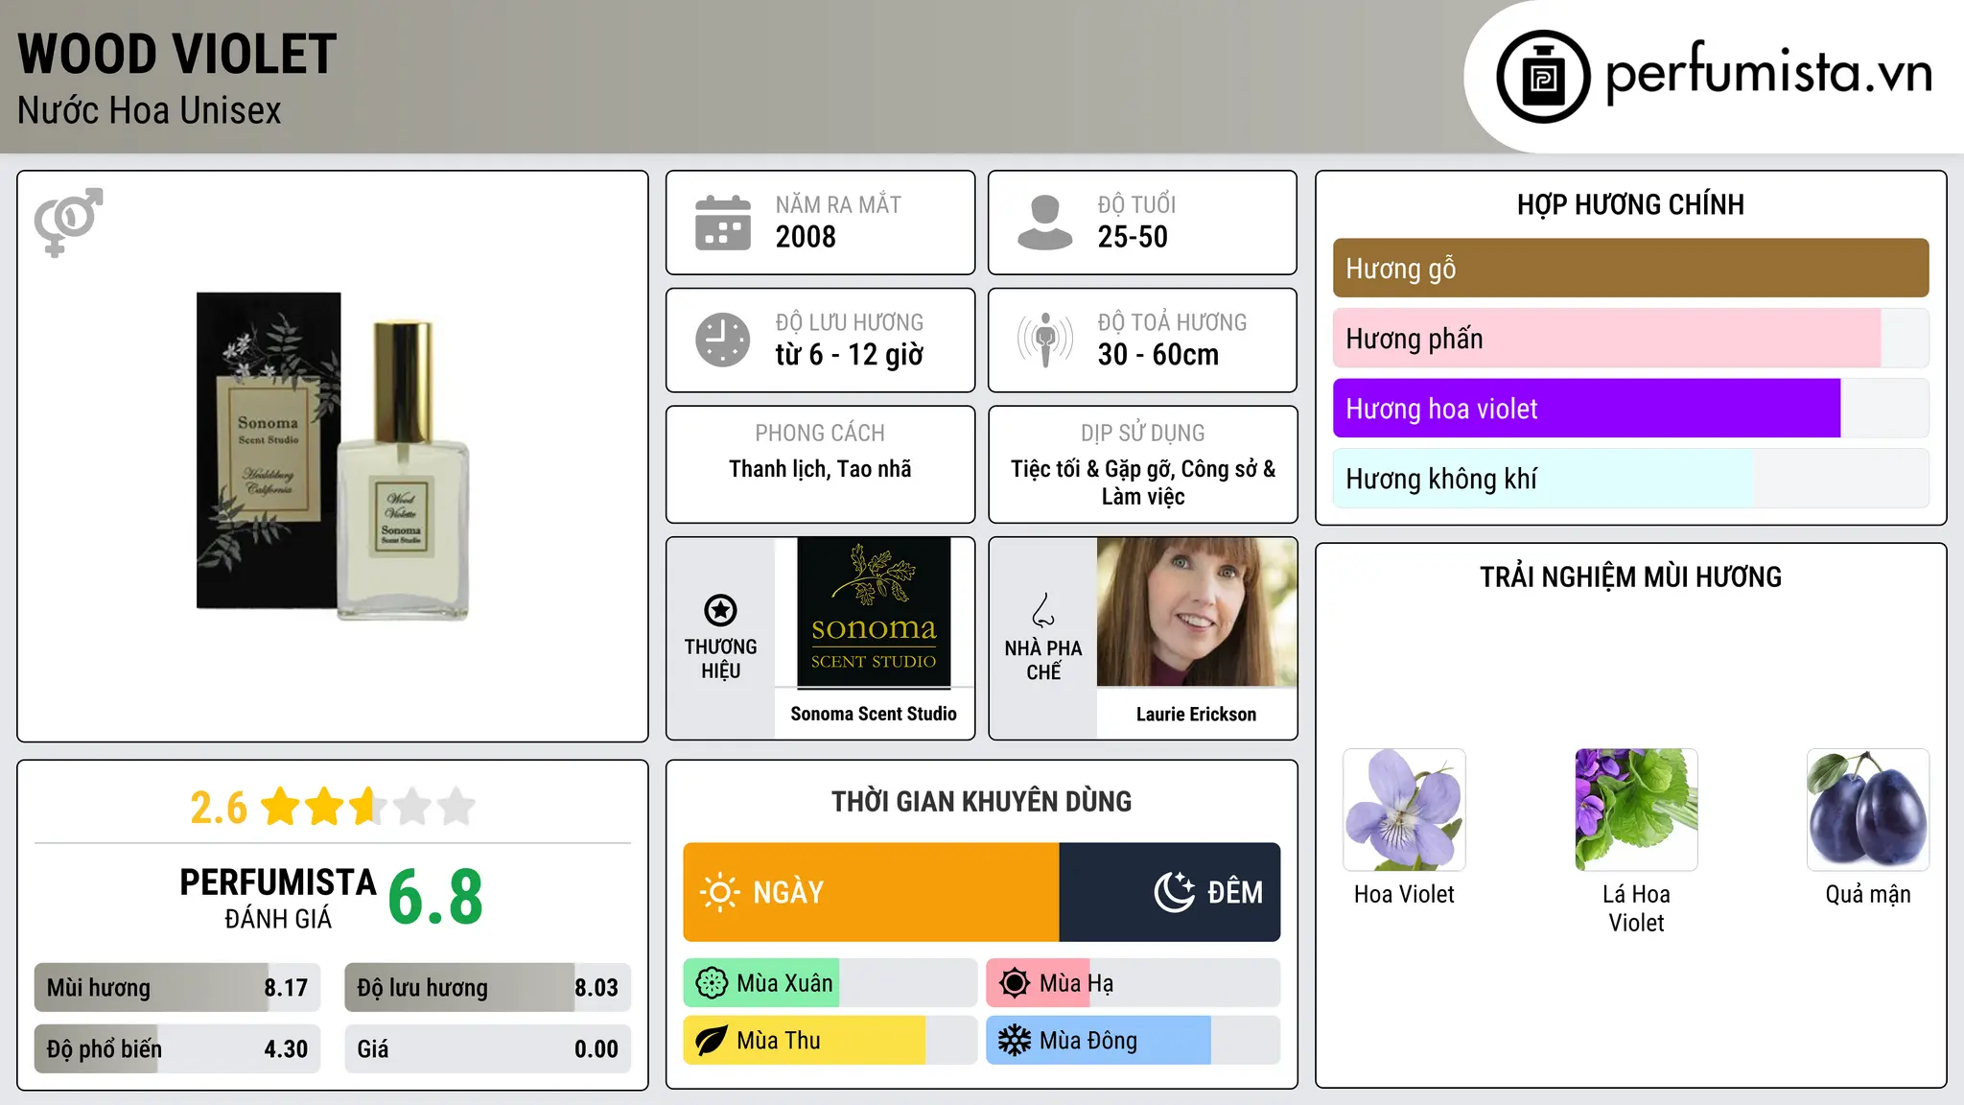Click the longevity value từ 6 - 12 giờ
The image size is (1964, 1105).
[x=850, y=355]
